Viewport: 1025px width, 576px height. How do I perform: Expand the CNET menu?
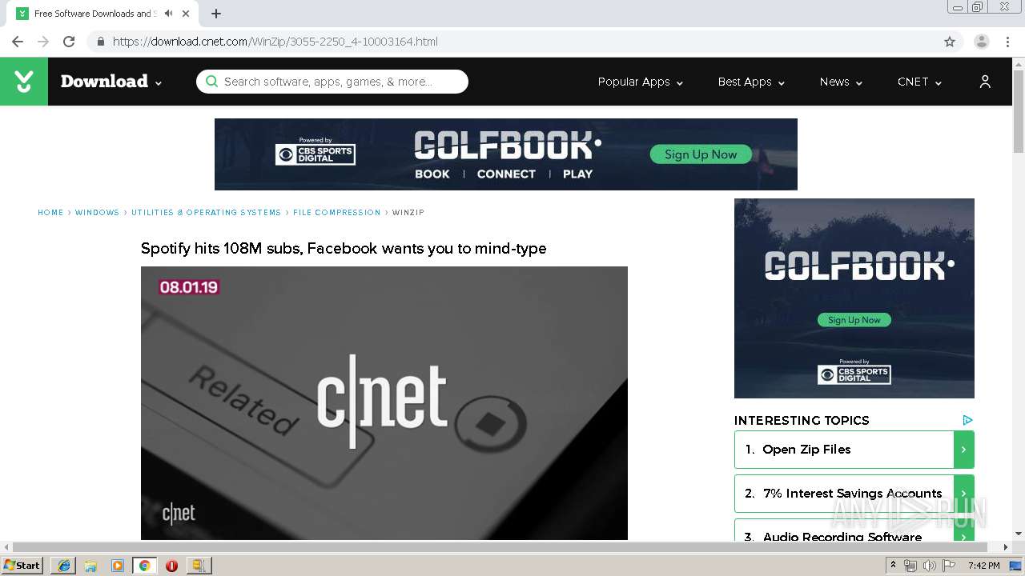pyautogui.click(x=919, y=82)
